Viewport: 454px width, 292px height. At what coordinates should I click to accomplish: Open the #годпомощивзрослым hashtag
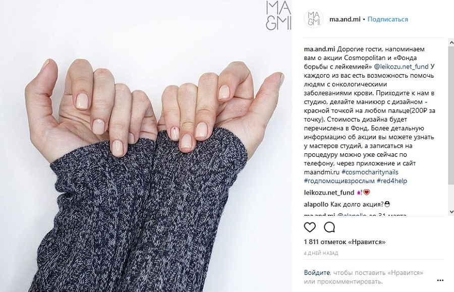[339, 181]
